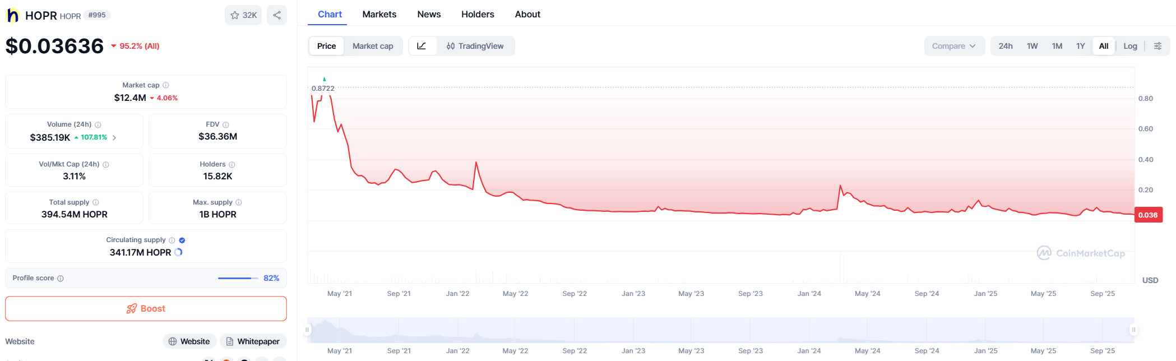Open the Whitepaper link

click(x=253, y=341)
